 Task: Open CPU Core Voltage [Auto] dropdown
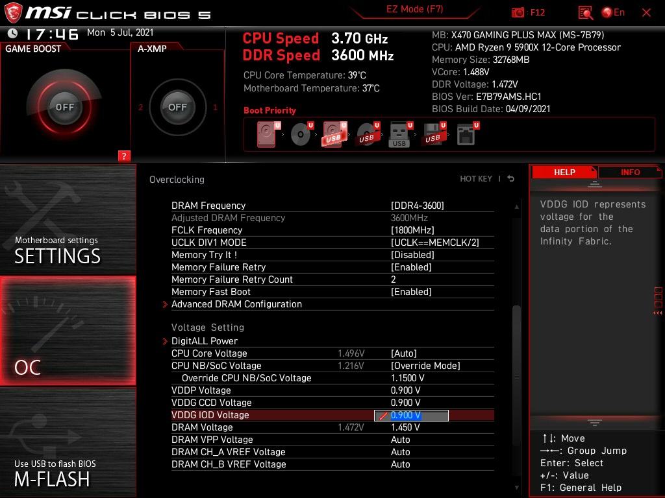coord(403,353)
